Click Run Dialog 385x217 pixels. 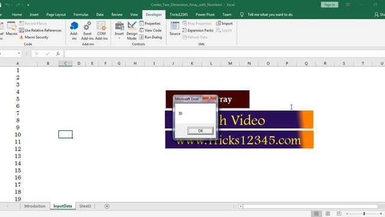point(150,37)
